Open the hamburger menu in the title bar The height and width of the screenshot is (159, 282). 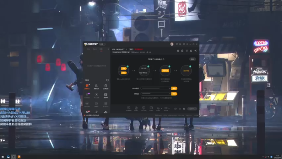click(x=187, y=44)
